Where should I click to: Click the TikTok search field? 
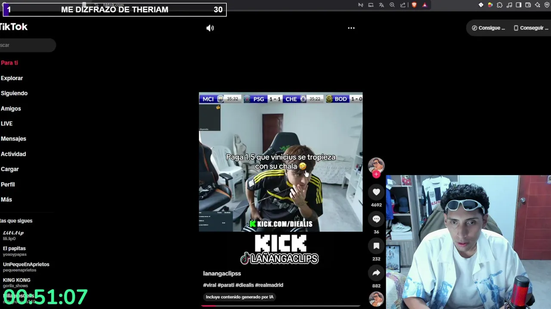tap(28, 45)
